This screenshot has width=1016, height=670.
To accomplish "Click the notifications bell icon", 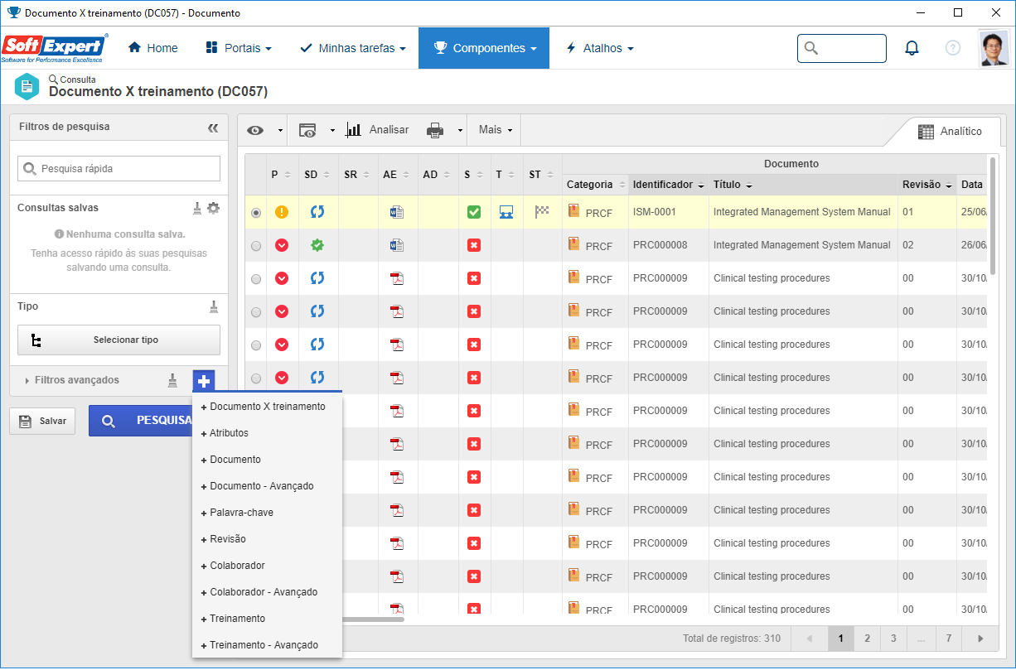I will 912,48.
